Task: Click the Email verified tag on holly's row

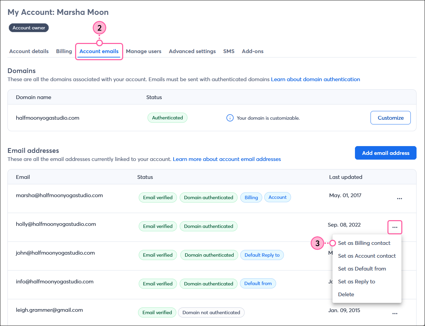Action: [x=158, y=226]
